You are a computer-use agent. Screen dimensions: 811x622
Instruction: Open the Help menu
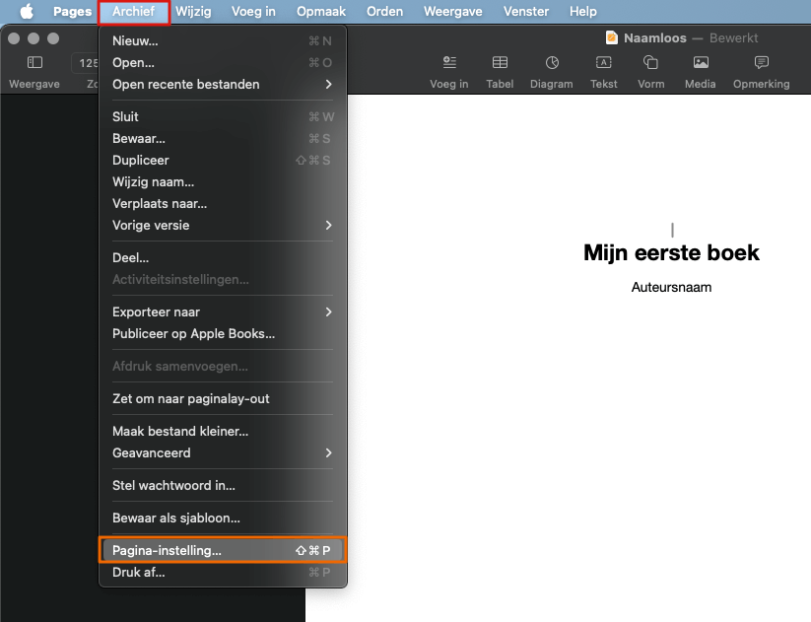(583, 12)
